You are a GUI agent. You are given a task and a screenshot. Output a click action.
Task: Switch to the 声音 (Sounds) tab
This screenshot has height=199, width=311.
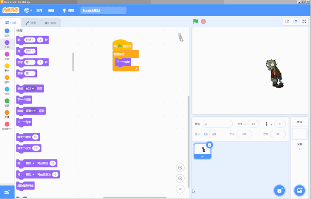point(51,23)
